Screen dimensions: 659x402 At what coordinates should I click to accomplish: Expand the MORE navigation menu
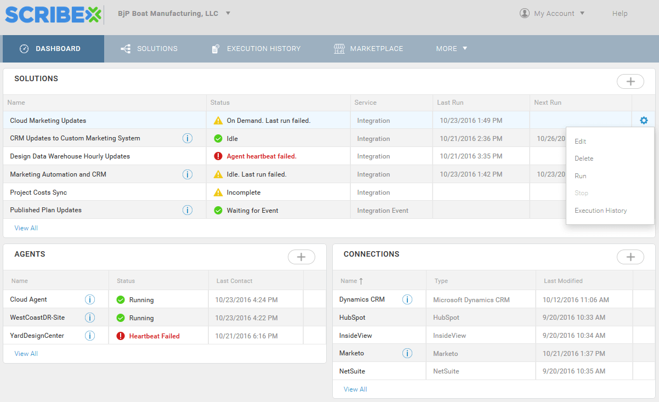(452, 49)
